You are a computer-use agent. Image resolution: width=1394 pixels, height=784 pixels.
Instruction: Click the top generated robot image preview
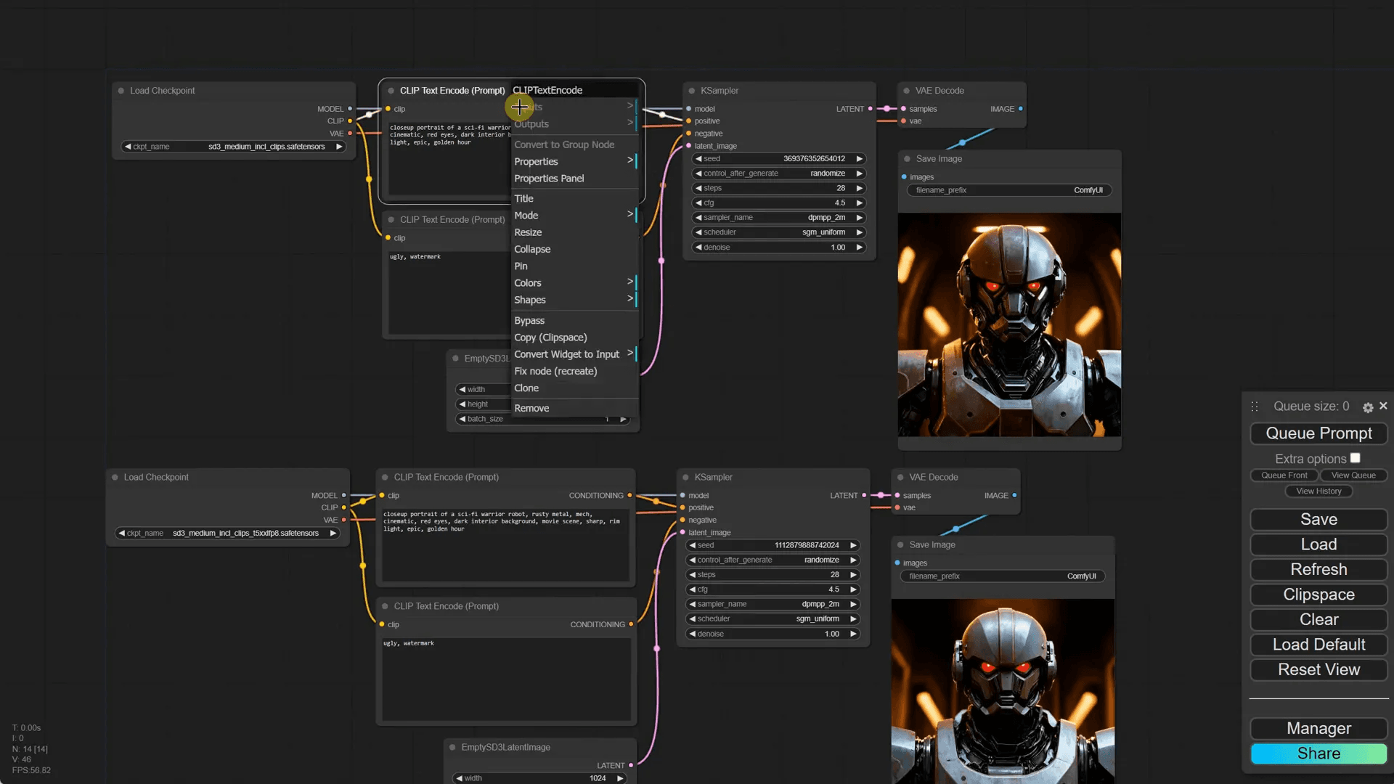(x=1009, y=324)
